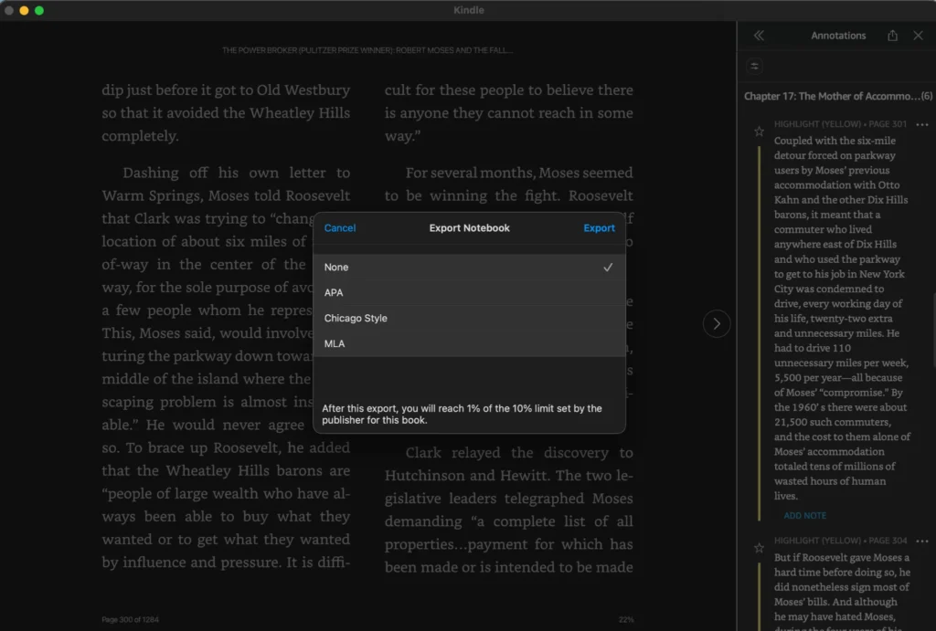936x631 pixels.
Task: Select the None citation option
Action: (469, 268)
